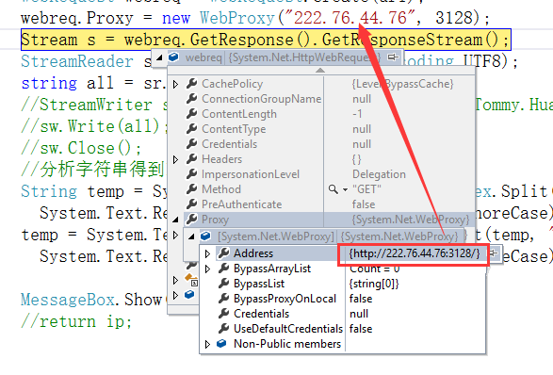Select the ContentType property name
This screenshot has height=375, width=553.
[x=234, y=129]
